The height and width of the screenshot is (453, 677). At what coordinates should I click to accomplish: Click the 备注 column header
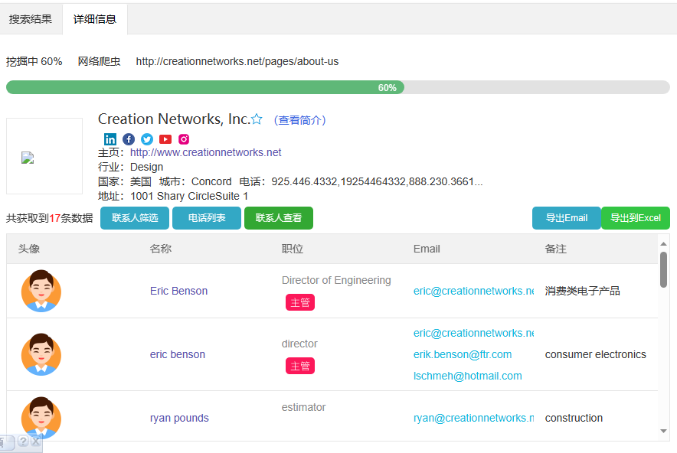[x=556, y=249]
